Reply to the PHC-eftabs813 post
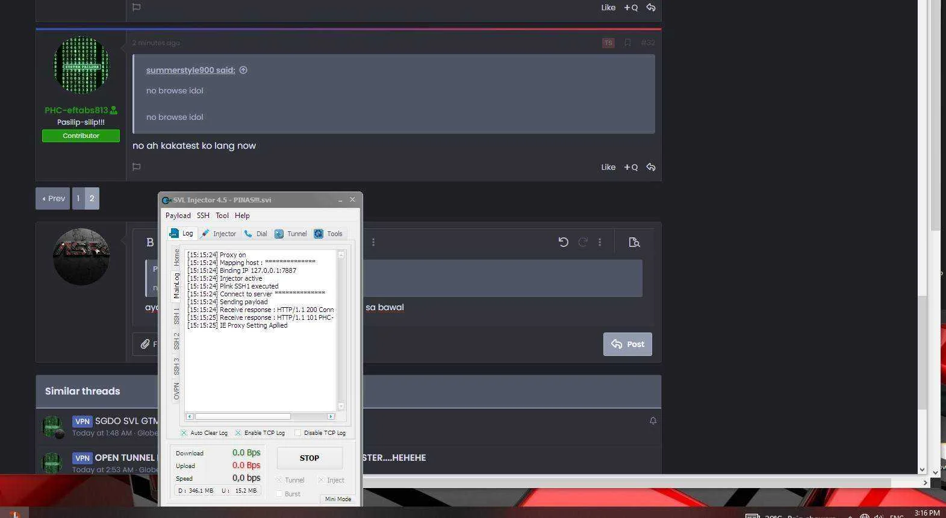946x518 pixels. (651, 167)
